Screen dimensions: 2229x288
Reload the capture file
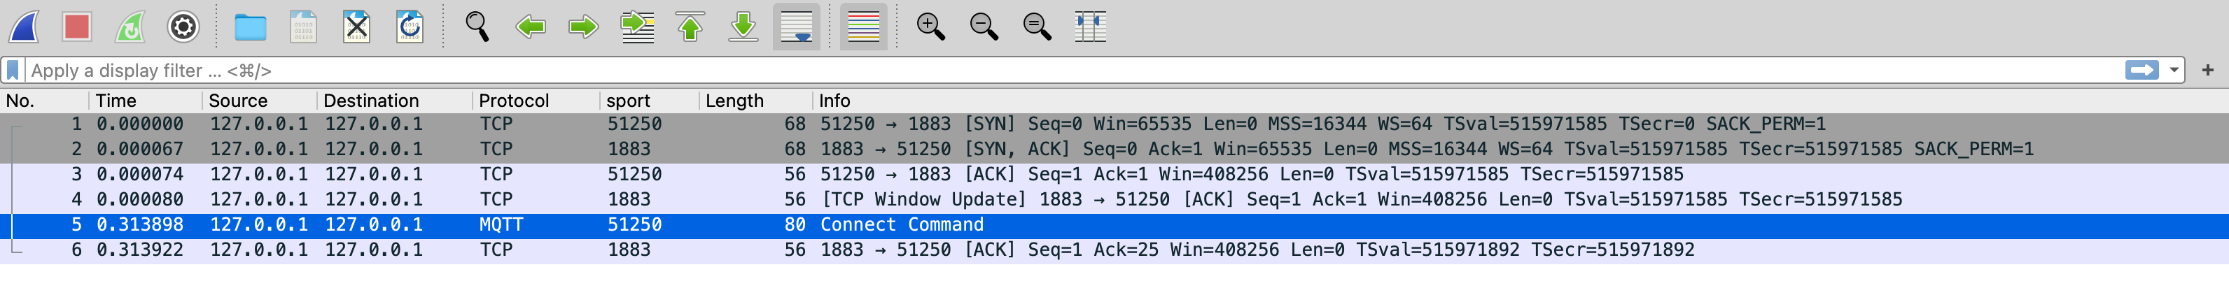tap(410, 27)
